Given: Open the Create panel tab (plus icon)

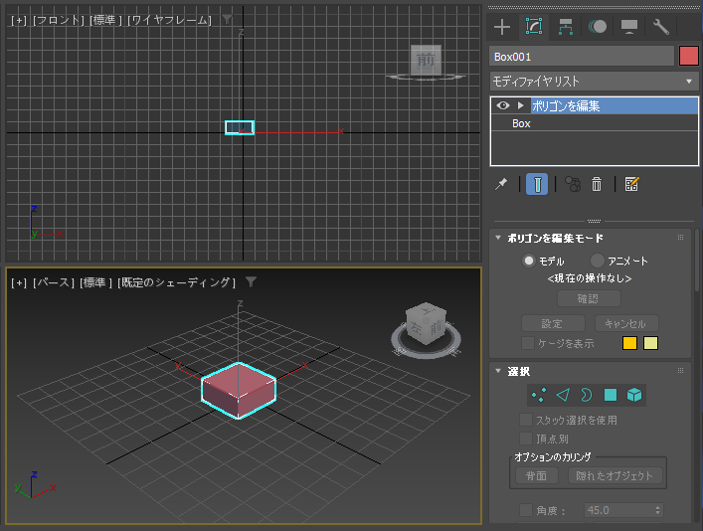Looking at the screenshot, I should 502,27.
